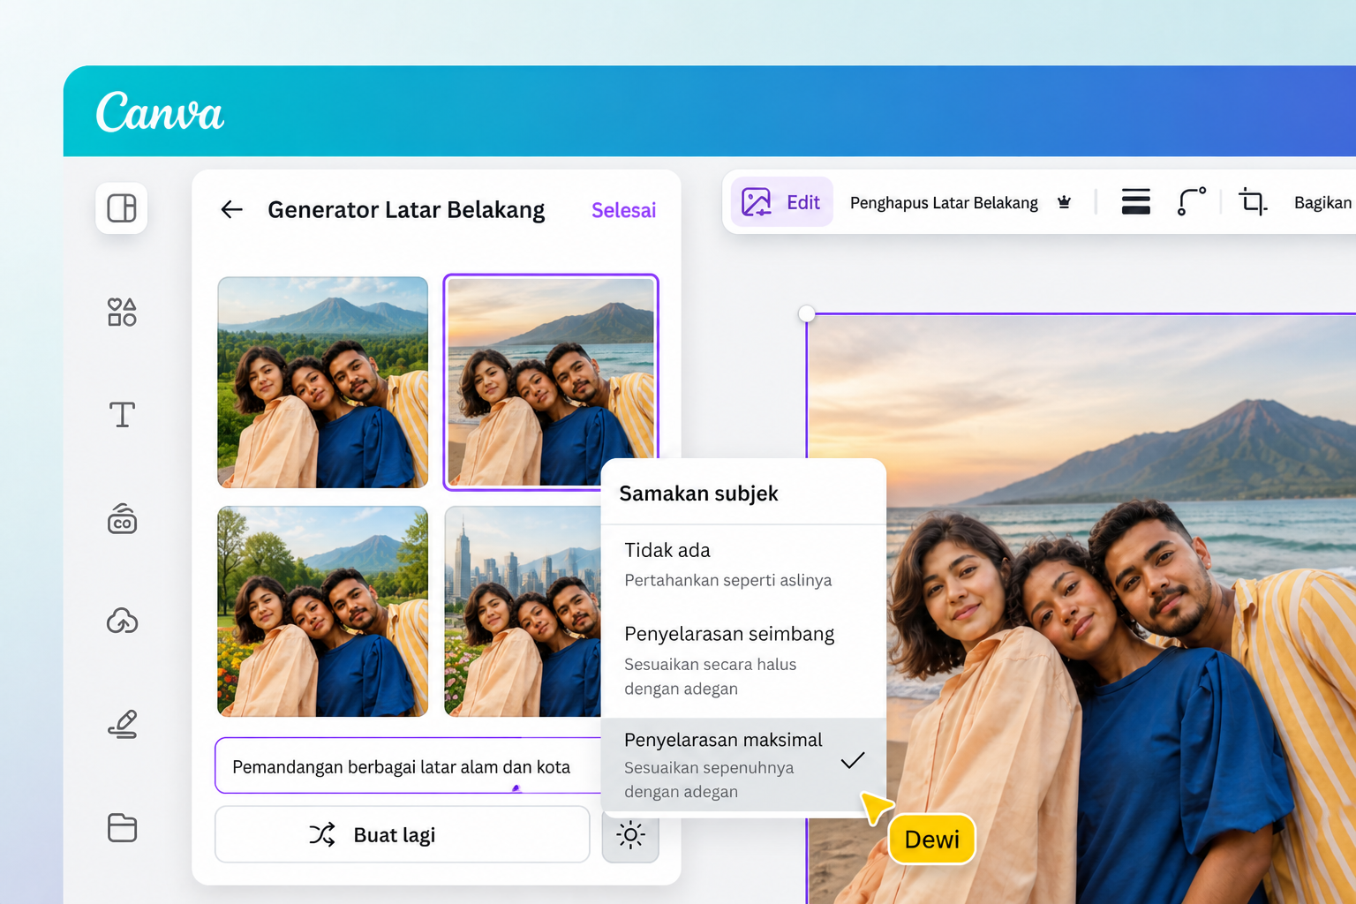Open Penghapus Latar Belakang tool
1356x904 pixels.
(x=944, y=203)
